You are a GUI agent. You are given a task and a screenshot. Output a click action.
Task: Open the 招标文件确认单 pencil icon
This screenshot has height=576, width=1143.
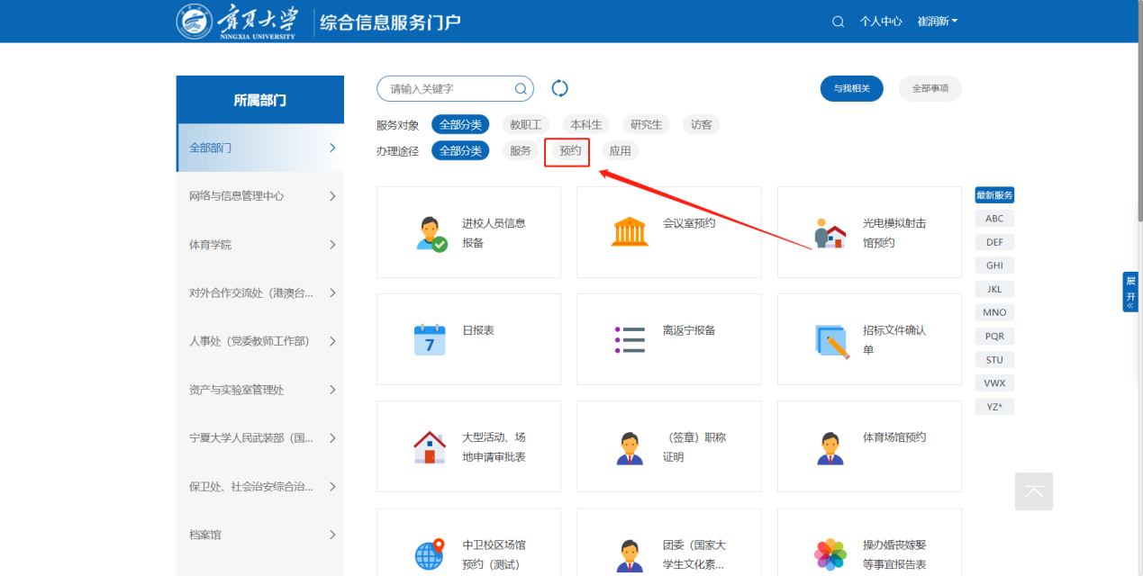pyautogui.click(x=831, y=340)
